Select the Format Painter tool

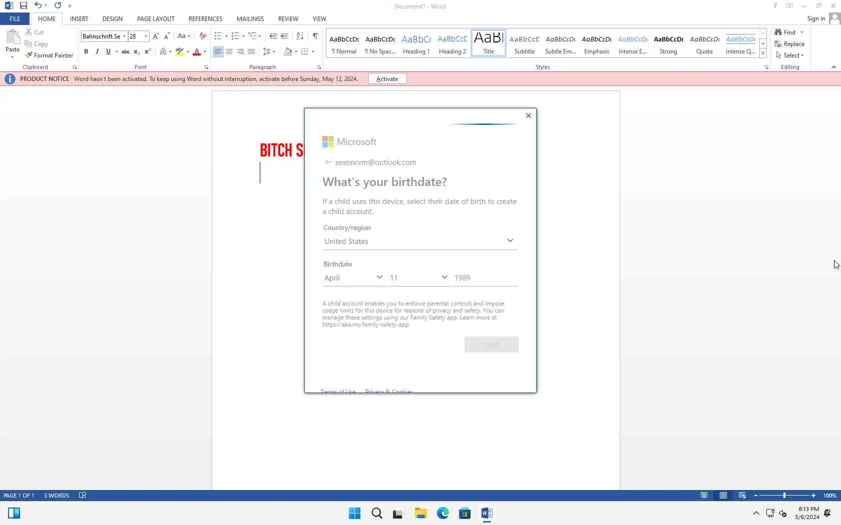[x=50, y=55]
